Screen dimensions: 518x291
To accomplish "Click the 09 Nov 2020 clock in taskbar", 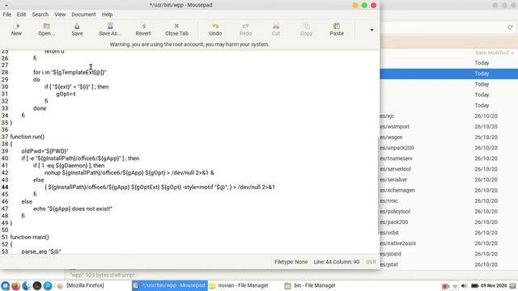I will pos(494,285).
